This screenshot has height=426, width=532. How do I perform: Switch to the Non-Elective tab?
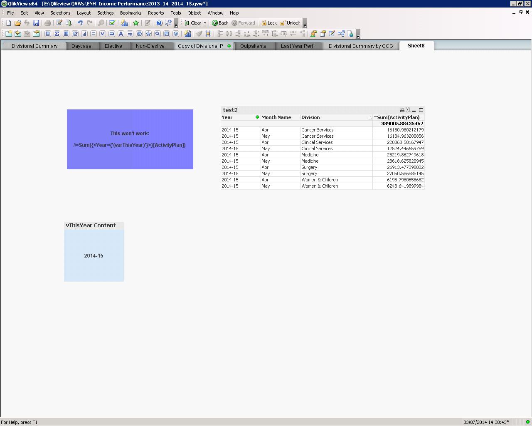click(150, 46)
